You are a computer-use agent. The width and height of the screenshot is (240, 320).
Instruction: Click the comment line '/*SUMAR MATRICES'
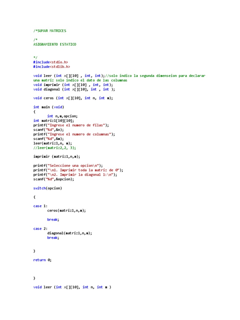click(50, 31)
